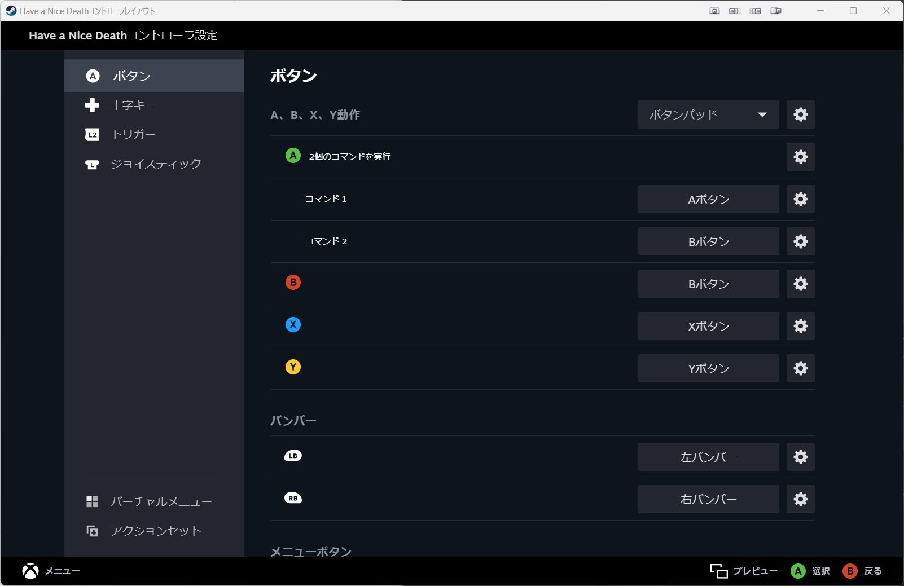This screenshot has width=904, height=586.
Task: Click red B 戻る icon in footer
Action: [850, 571]
